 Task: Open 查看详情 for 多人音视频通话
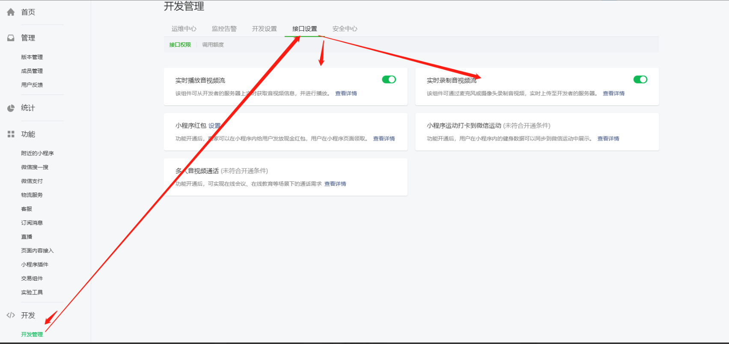(x=335, y=184)
